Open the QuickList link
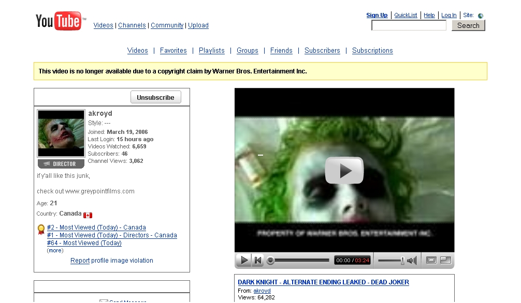Screen dimensions: 521x303 tap(406, 16)
